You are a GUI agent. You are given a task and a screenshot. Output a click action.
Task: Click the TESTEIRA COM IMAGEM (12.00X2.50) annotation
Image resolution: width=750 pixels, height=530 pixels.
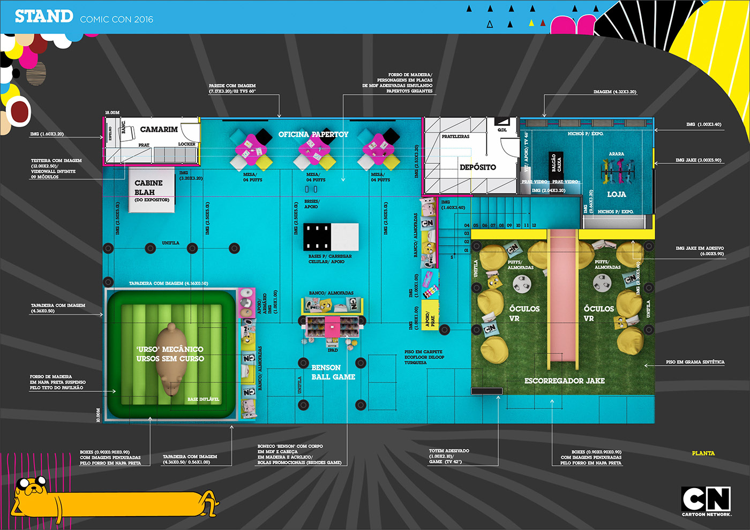point(56,169)
